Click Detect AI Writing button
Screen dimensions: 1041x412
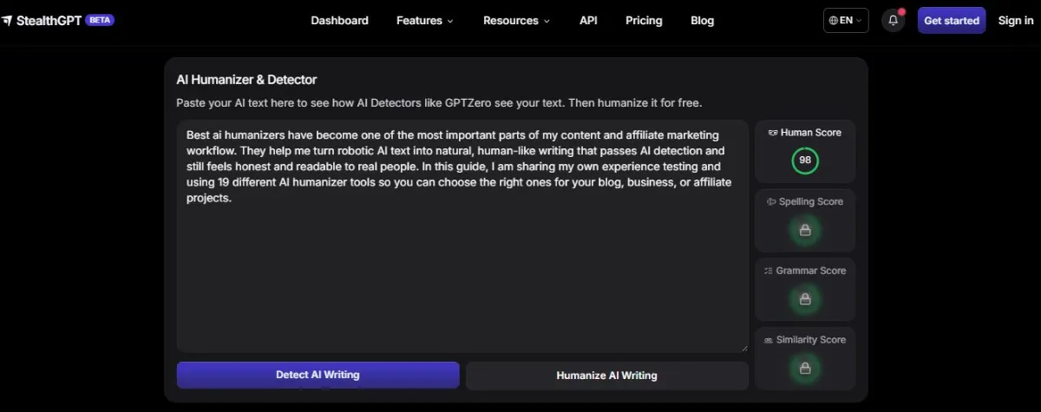318,375
